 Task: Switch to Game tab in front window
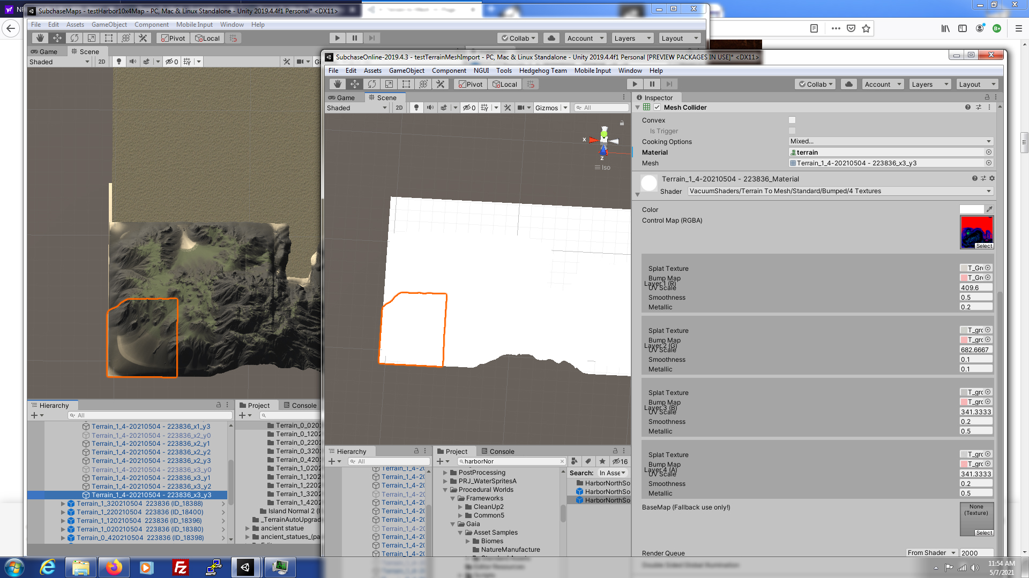[341, 97]
